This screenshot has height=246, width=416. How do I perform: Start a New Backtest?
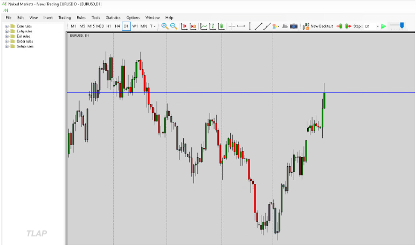[318, 26]
